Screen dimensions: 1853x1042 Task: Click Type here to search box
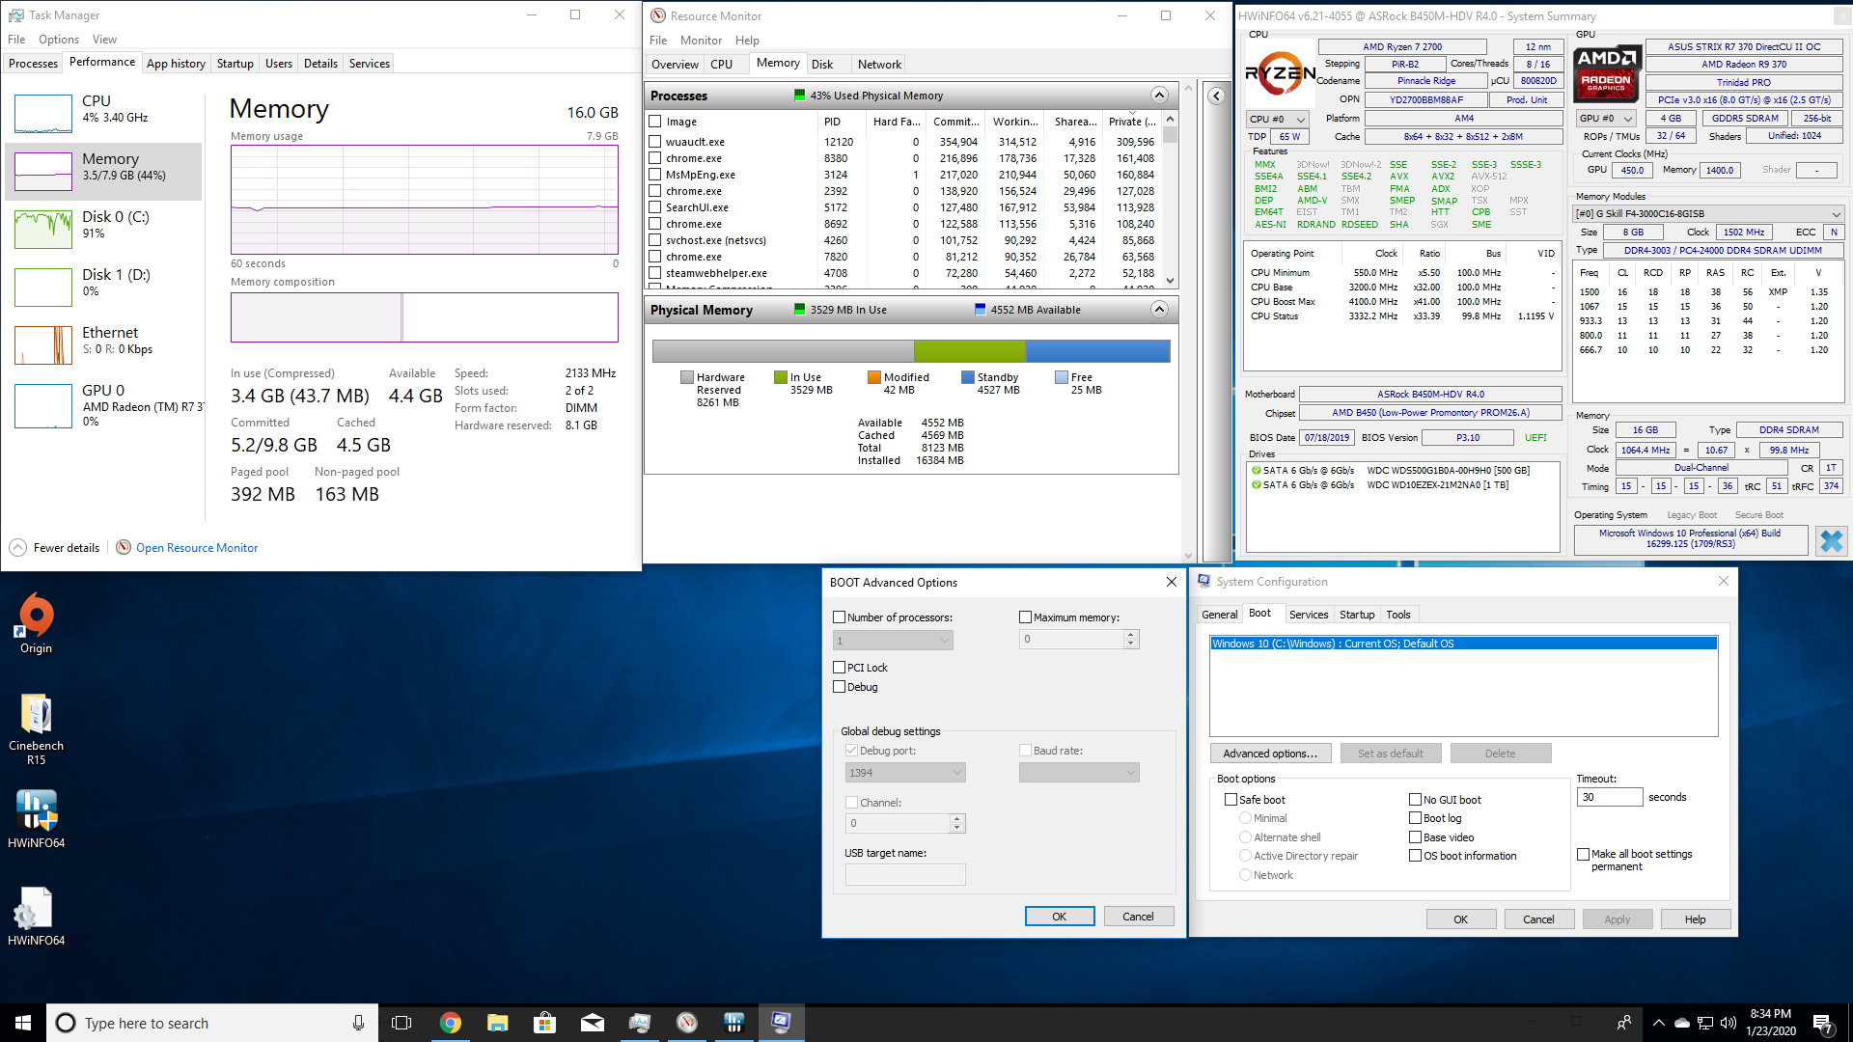(210, 1023)
